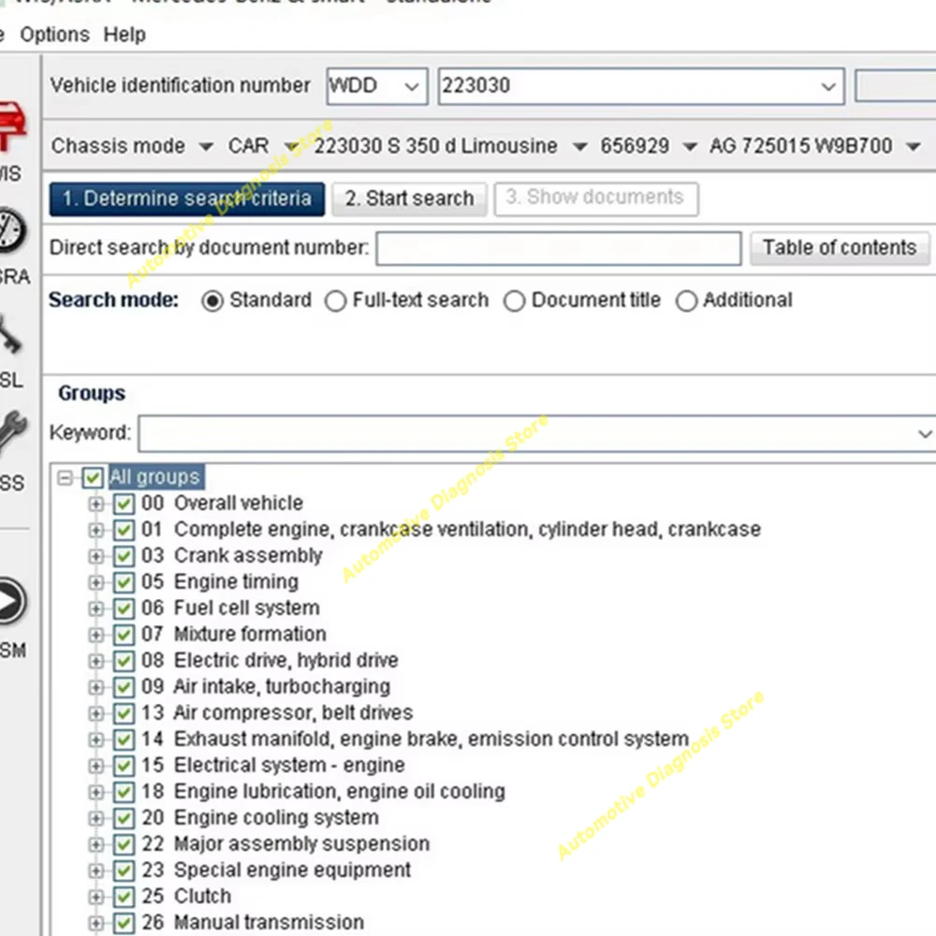Screen dimensions: 936x936
Task: Open the S 350 d Limousine model dropdown
Action: point(579,146)
